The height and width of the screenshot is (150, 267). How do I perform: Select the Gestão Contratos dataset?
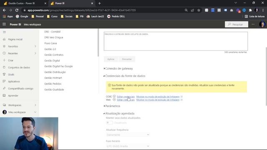click(54, 55)
